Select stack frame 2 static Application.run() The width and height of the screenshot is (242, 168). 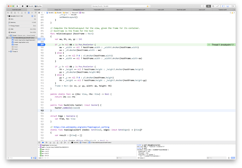coord(21,42)
